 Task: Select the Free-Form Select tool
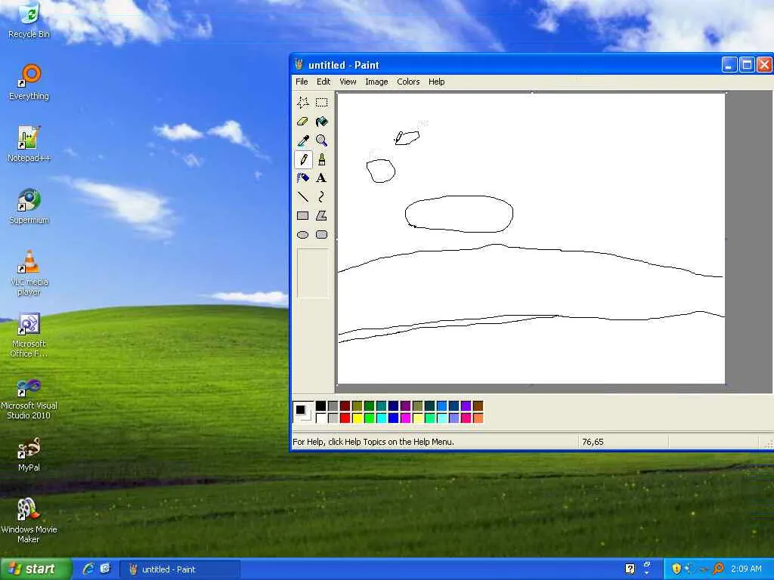click(303, 102)
